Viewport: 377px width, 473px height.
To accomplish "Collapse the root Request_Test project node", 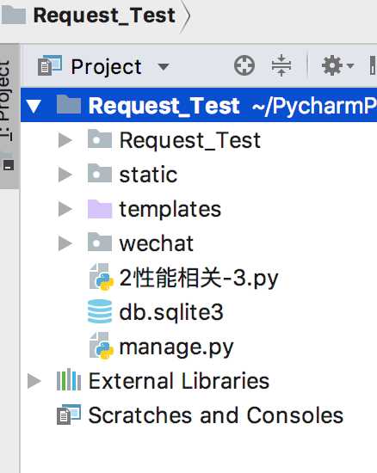I will click(34, 106).
